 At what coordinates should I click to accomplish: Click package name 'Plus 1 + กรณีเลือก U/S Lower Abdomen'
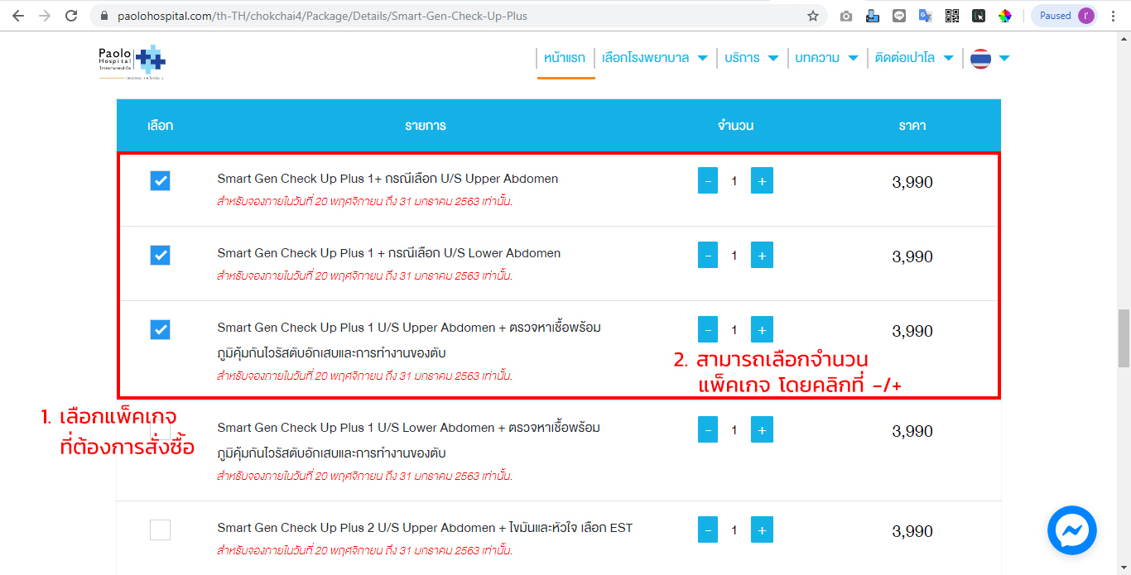coord(389,253)
